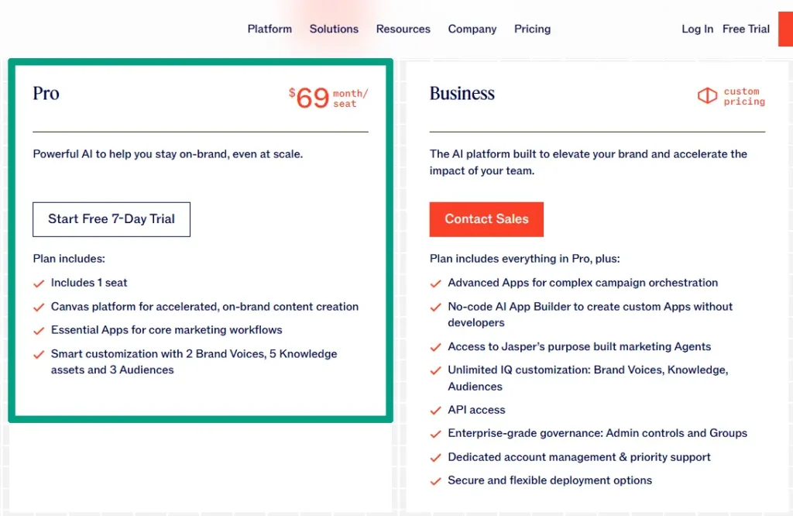
Task: Click the Log In link
Action: pos(697,29)
